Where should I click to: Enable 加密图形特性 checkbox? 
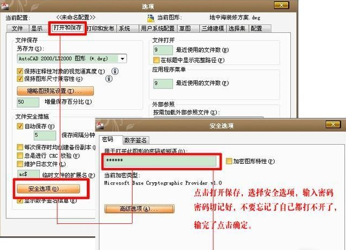coord(229,161)
